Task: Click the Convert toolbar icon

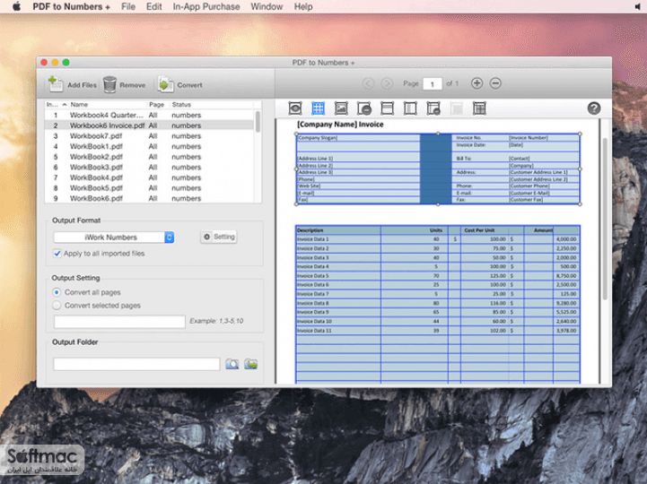Action: pyautogui.click(x=165, y=84)
